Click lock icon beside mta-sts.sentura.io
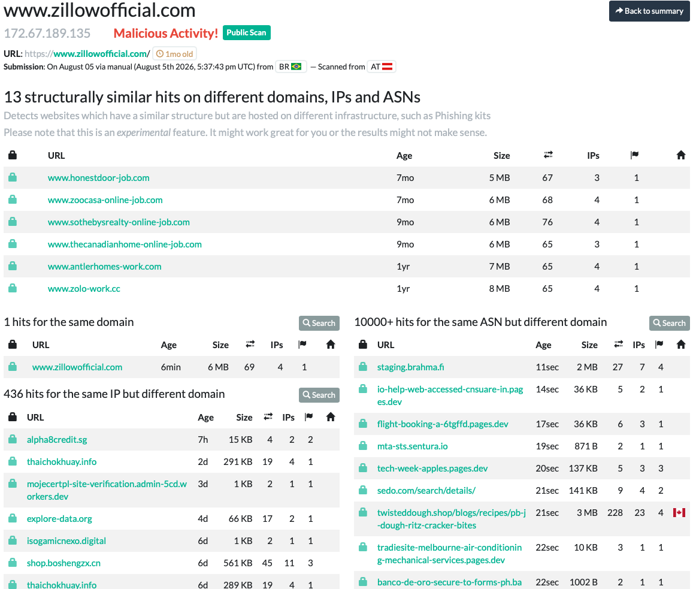 coord(363,446)
